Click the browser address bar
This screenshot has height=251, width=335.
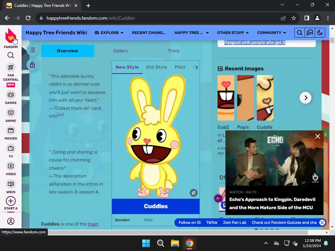tap(158, 18)
